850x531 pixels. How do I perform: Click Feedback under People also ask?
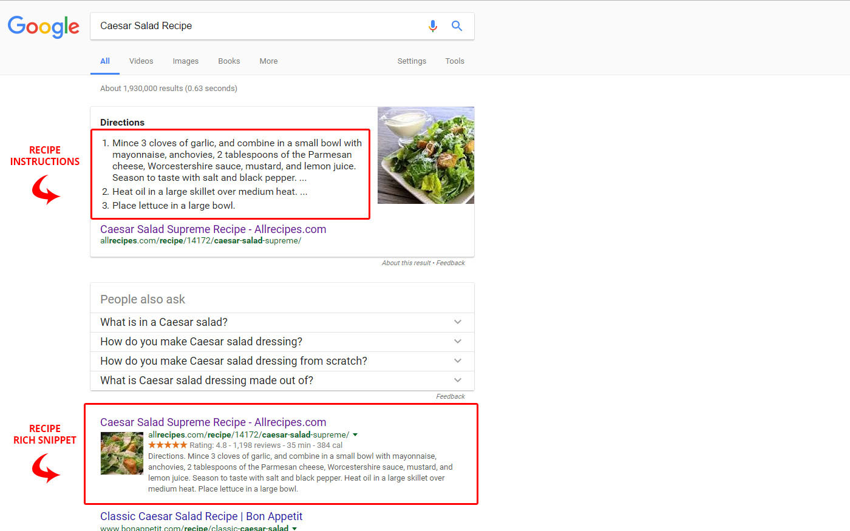pos(450,396)
